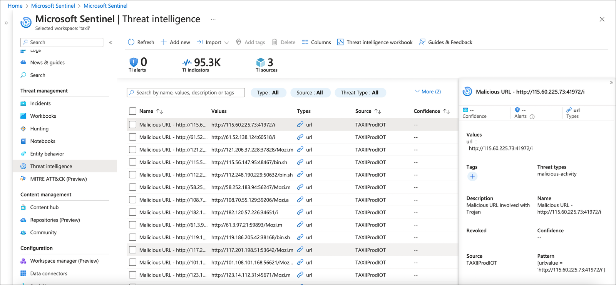
Task: Check the row for http://182.120.57.226:34651/i
Action: coord(133,212)
